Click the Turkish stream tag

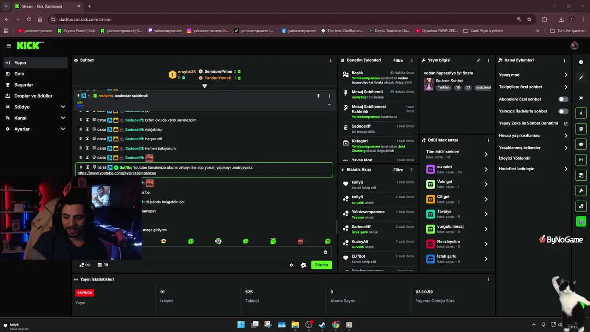coord(443,88)
